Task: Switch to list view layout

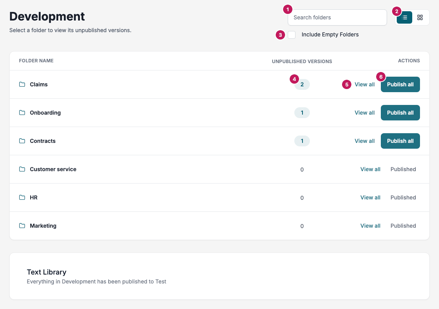Action: [404, 17]
